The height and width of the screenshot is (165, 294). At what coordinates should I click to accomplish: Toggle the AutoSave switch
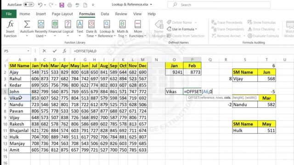(28, 5)
